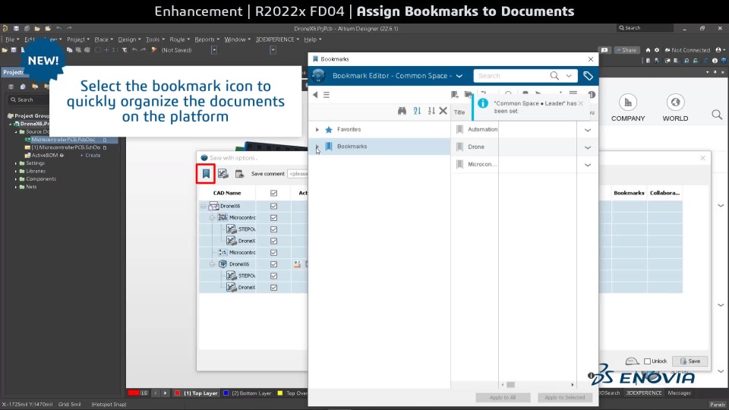The width and height of the screenshot is (729, 410).
Task: Click the COMPANY icon in right panel
Action: pyautogui.click(x=628, y=102)
